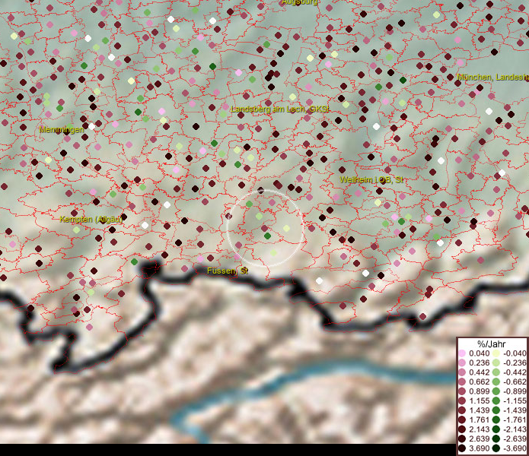Click the -1.155 legend value text
This screenshot has height=456, width=529.
(515, 401)
